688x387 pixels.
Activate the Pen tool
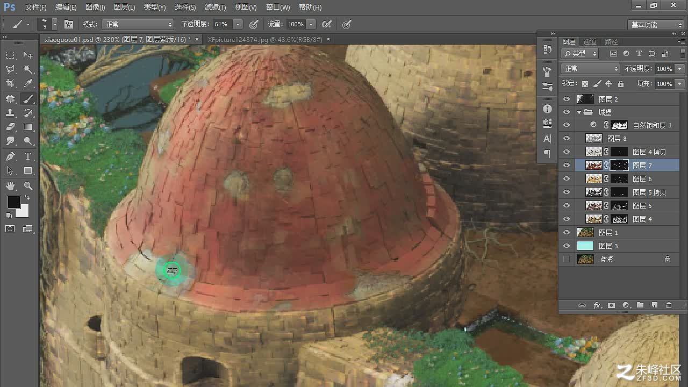(10, 156)
